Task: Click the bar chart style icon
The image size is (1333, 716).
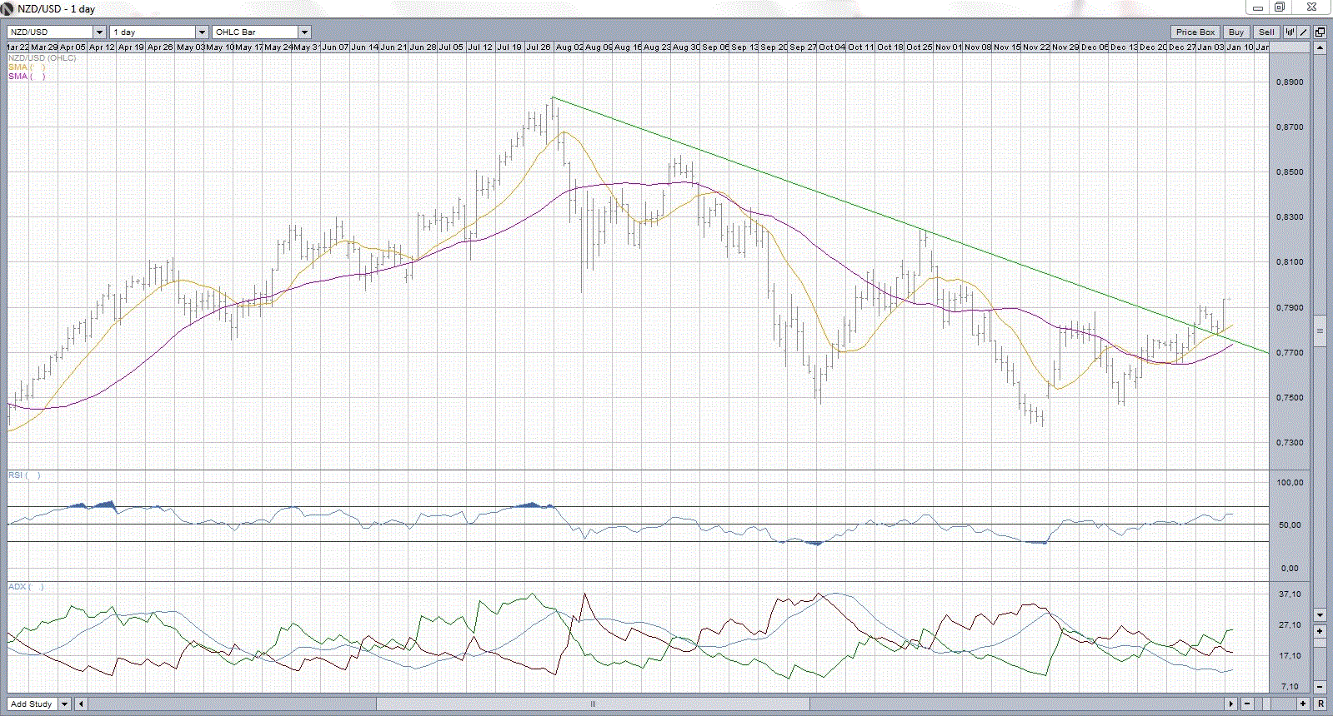Action: pos(1290,32)
